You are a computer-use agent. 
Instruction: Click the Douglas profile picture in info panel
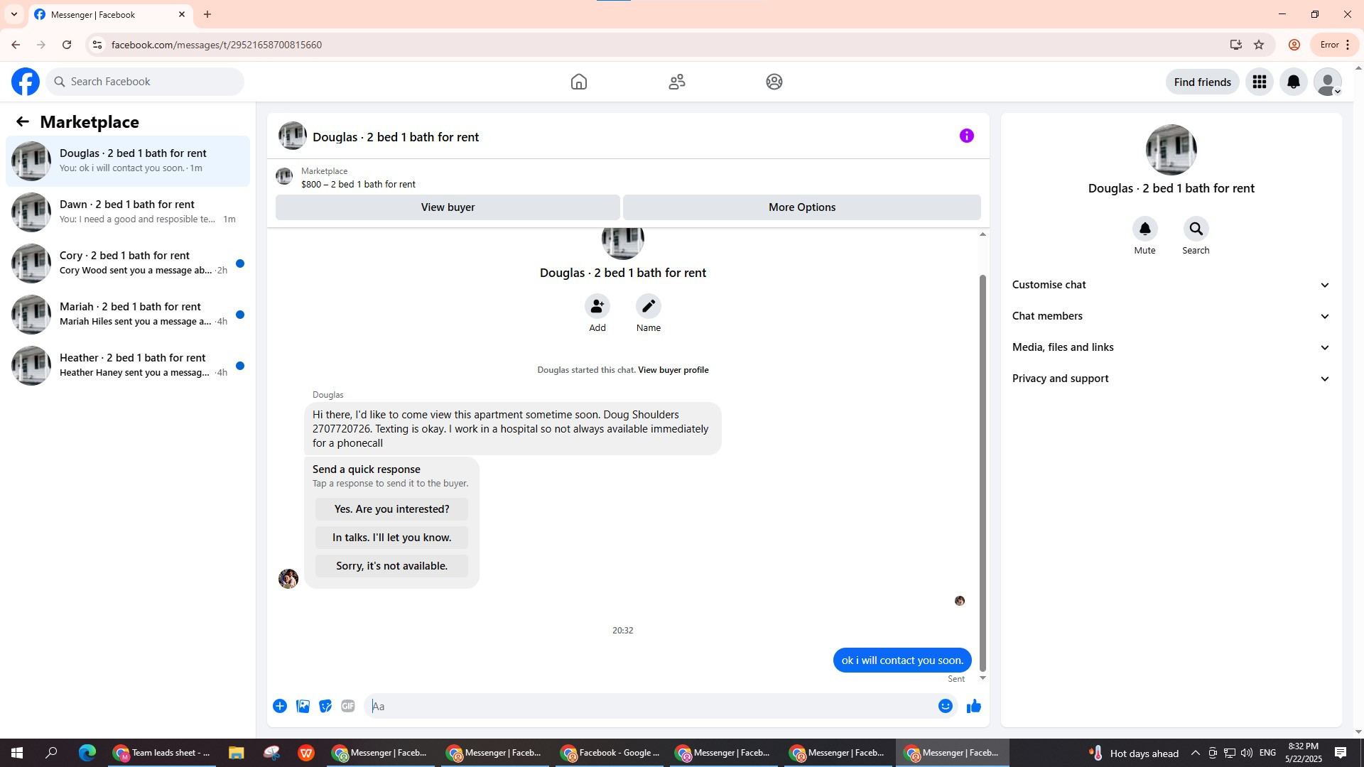pyautogui.click(x=1171, y=150)
